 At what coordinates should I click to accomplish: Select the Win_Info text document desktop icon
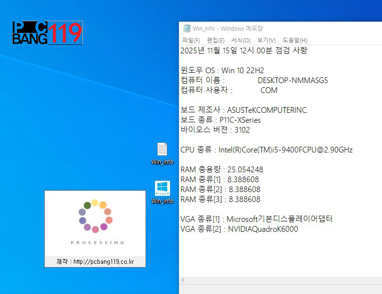pyautogui.click(x=162, y=150)
